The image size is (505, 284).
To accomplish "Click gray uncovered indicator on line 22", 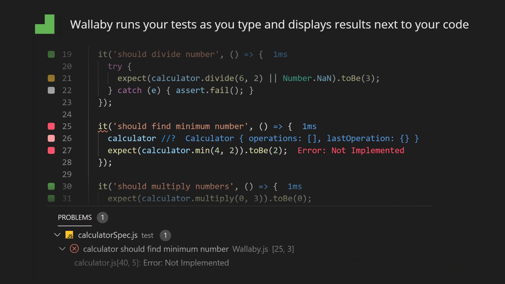I will pos(51,90).
